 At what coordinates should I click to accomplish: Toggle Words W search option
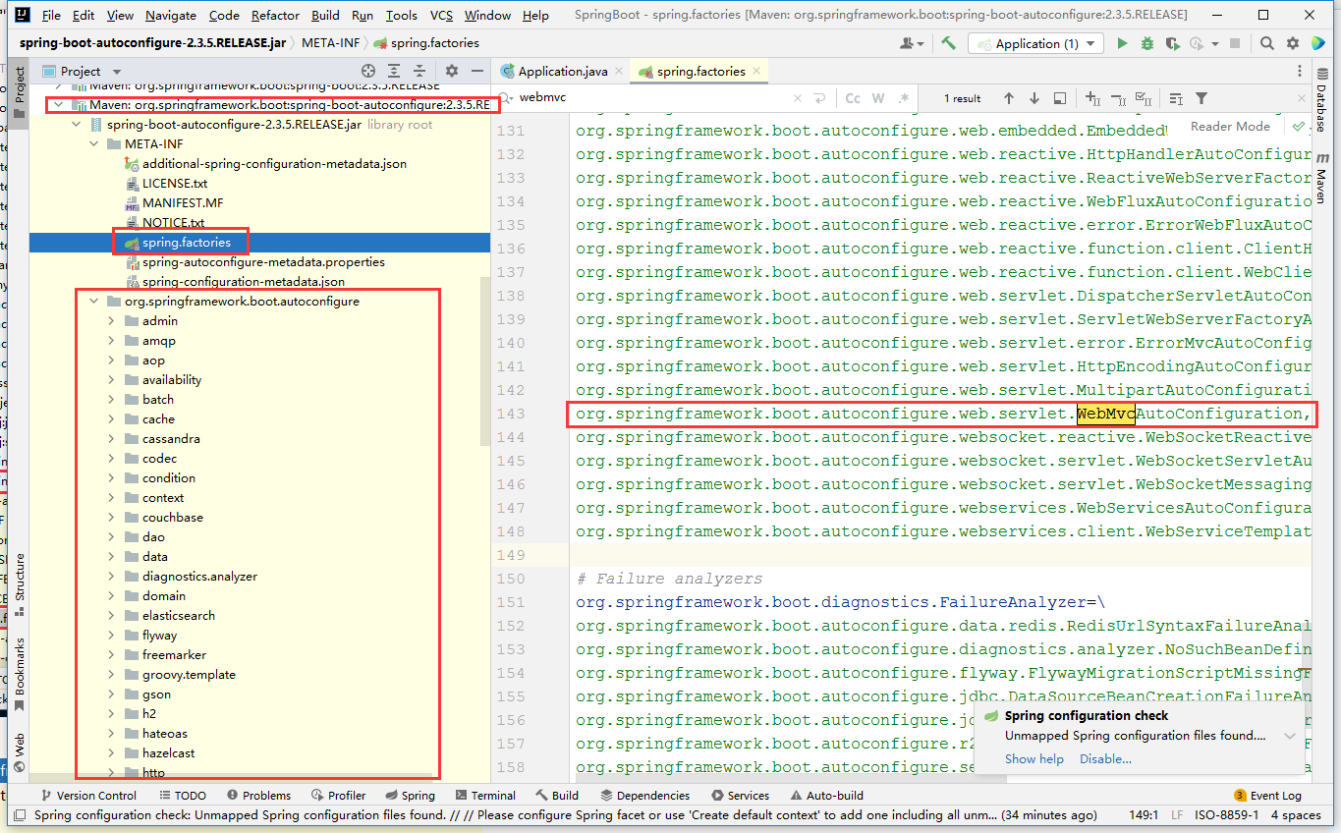(x=878, y=98)
